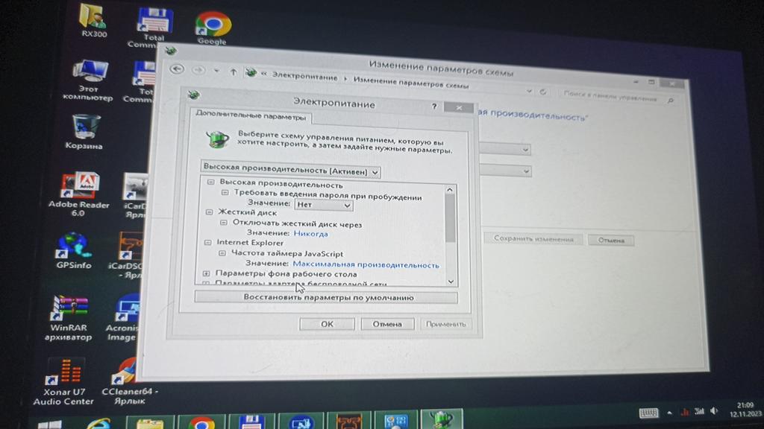Open the RX300 desktop folder icon

(93, 20)
